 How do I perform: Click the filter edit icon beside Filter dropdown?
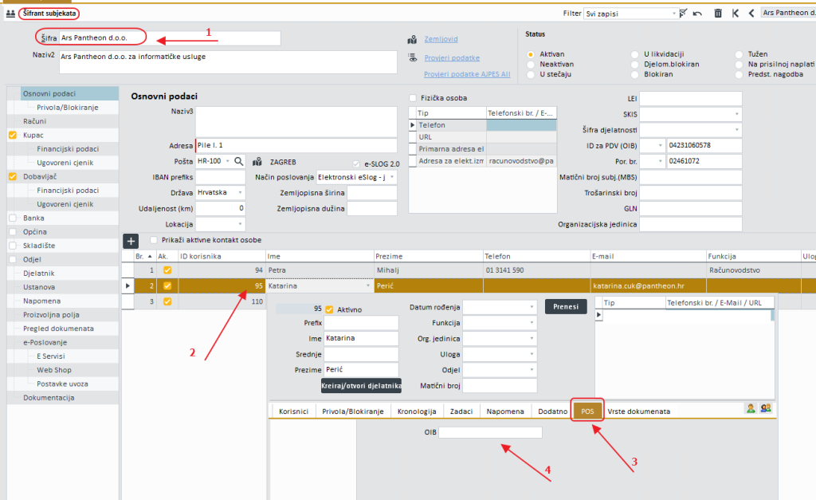pos(683,14)
